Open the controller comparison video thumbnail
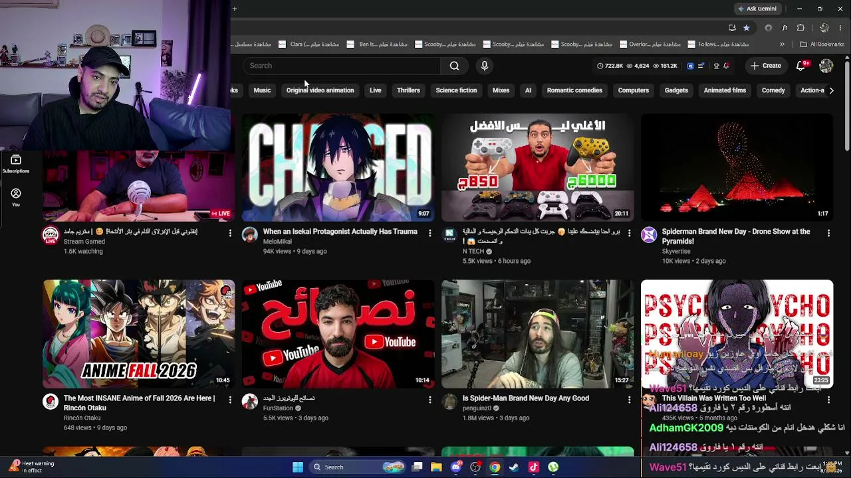This screenshot has height=478, width=851. 538,167
